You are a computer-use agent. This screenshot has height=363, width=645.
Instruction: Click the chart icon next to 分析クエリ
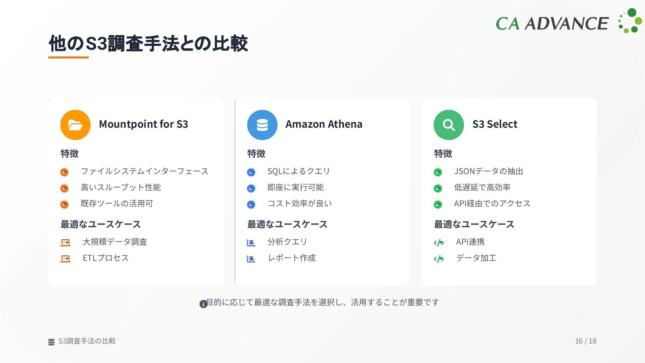251,243
